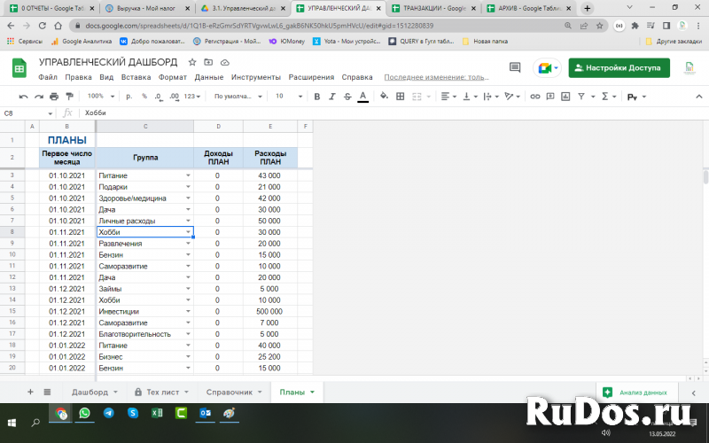This screenshot has height=443, width=709.
Task: Apply the paint format tool
Action: tap(69, 96)
